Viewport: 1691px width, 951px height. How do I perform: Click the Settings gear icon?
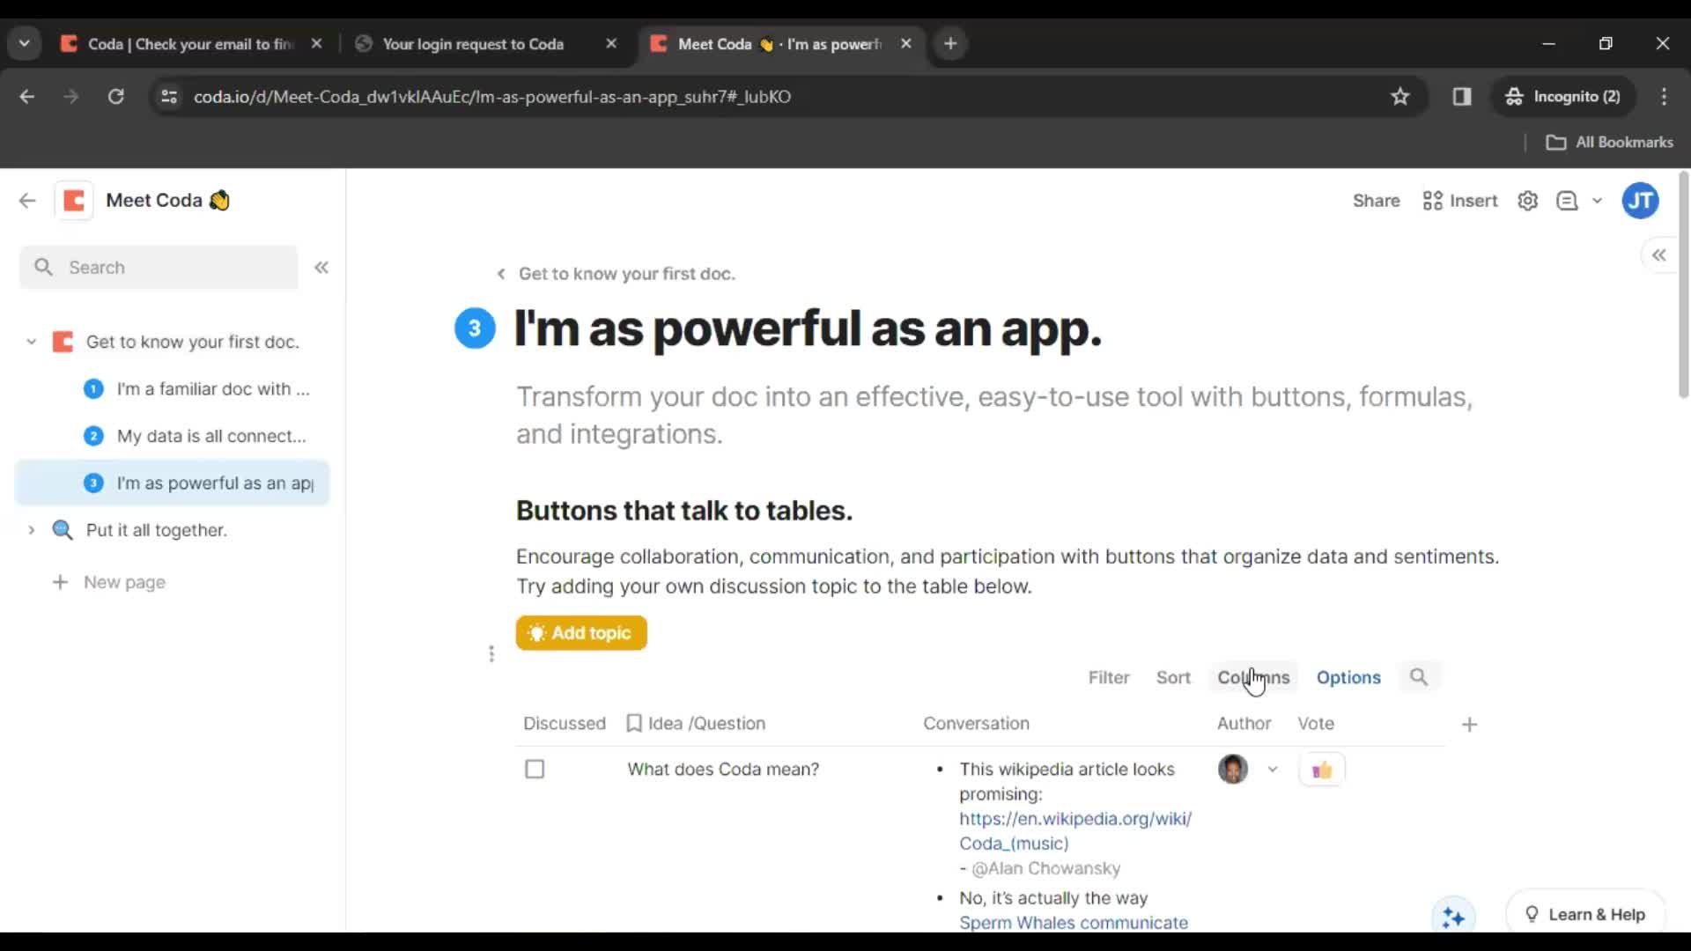click(x=1528, y=200)
